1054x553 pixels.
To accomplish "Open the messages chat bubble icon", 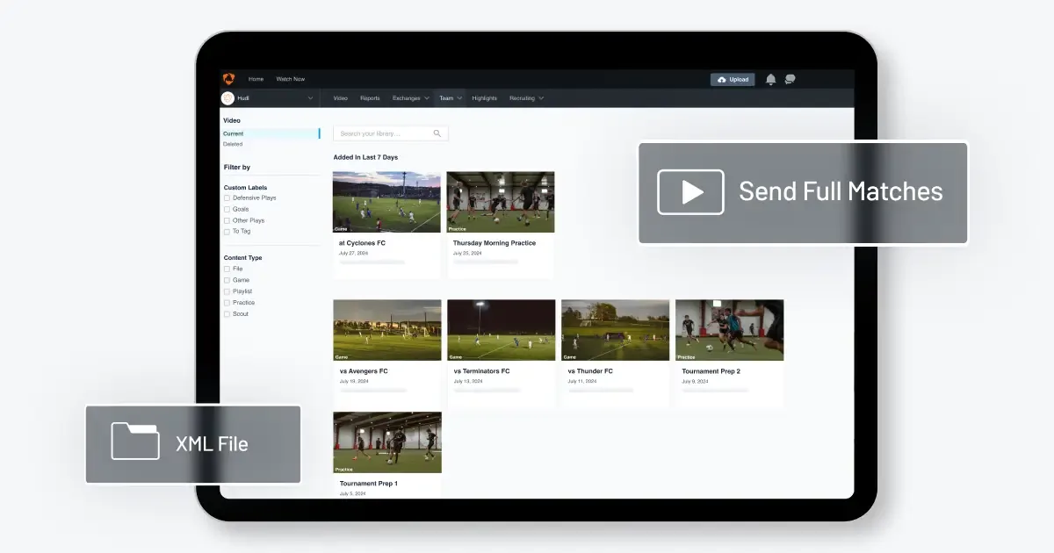I will [790, 79].
